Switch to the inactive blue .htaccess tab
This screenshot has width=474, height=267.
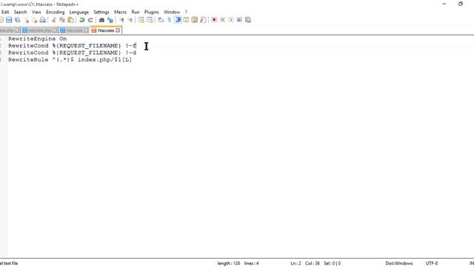[x=74, y=30]
